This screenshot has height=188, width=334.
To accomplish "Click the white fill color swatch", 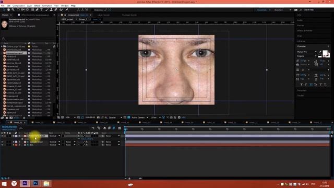I will coord(325,52).
